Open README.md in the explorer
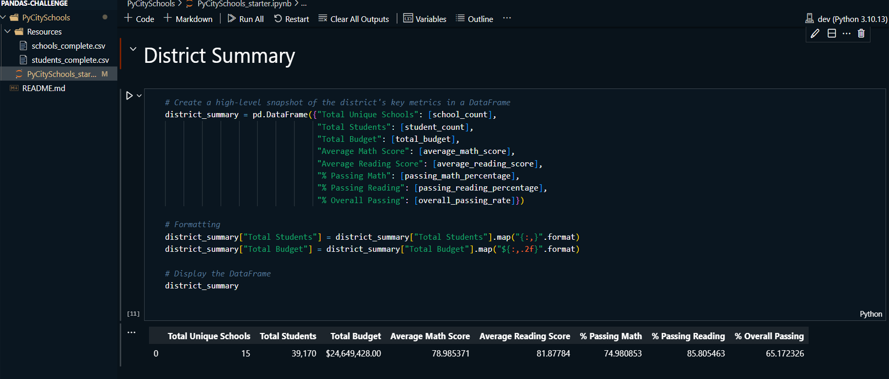 (x=43, y=88)
